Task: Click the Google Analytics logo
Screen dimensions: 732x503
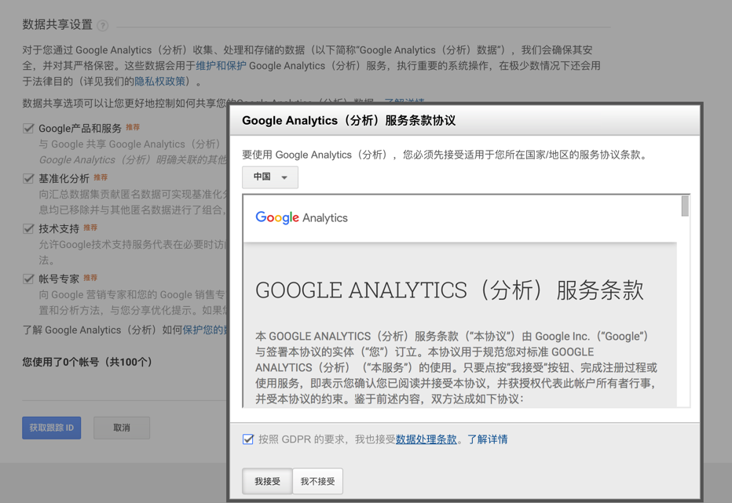Action: [x=302, y=217]
